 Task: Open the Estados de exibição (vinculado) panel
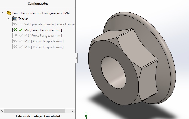tap(37, 116)
